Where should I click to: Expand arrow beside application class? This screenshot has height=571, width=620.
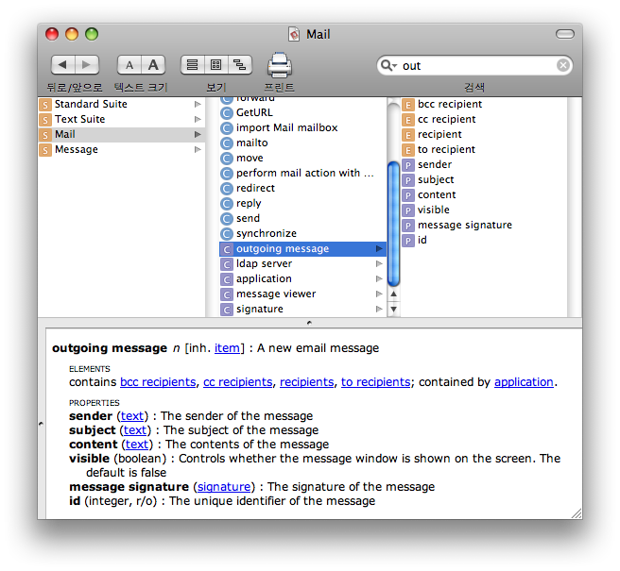coord(379,278)
